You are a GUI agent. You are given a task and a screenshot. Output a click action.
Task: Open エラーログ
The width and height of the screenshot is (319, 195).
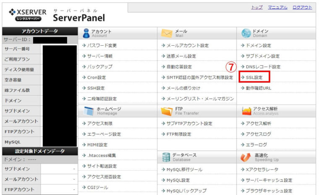(x=256, y=145)
